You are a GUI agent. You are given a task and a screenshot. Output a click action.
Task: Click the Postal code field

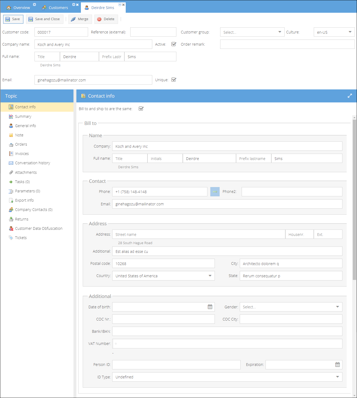pos(163,263)
